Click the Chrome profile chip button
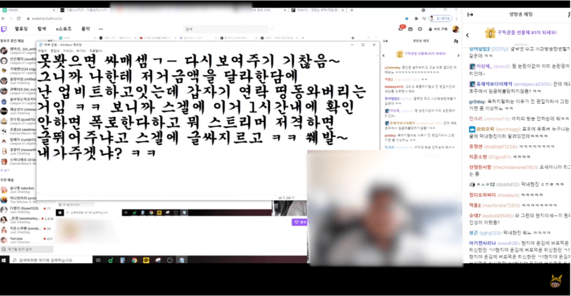The height and width of the screenshot is (296, 571). click(441, 19)
